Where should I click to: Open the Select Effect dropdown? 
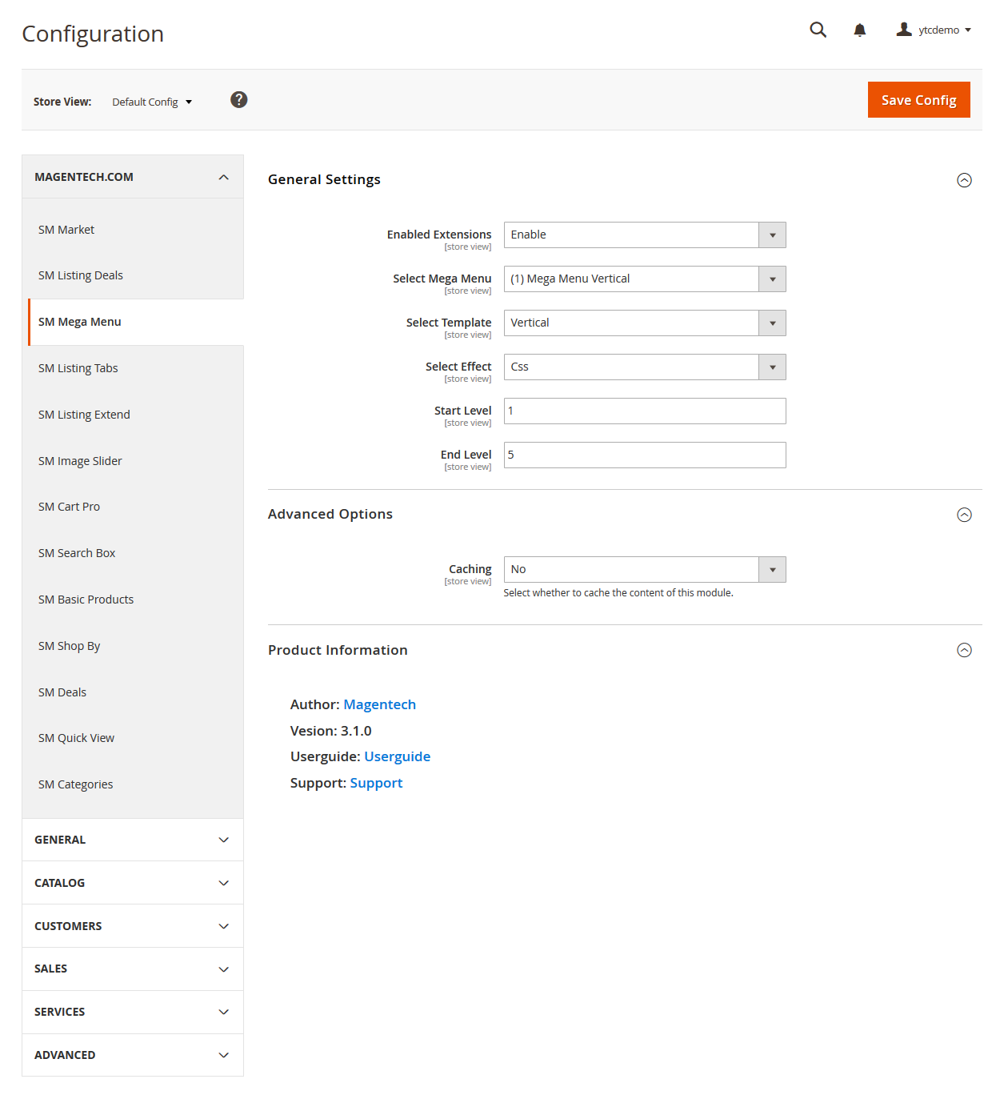(x=645, y=367)
